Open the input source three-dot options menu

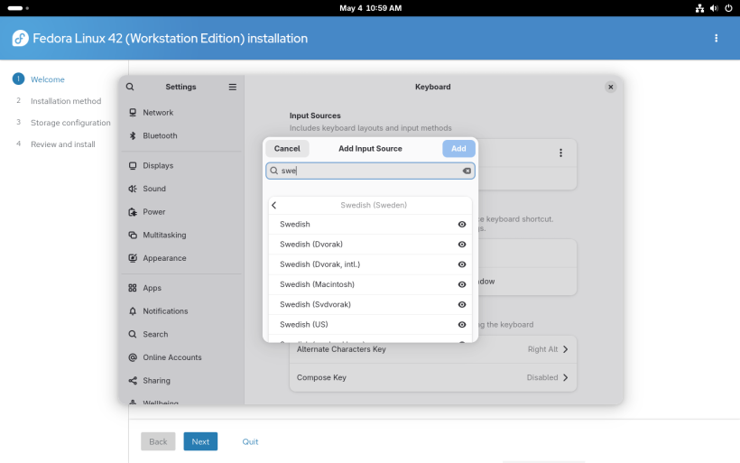click(560, 153)
